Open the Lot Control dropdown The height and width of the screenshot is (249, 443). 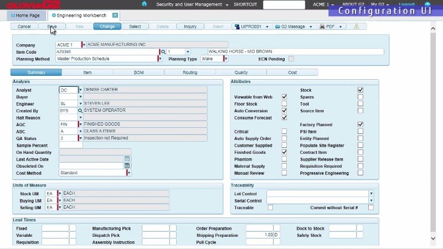371,194
